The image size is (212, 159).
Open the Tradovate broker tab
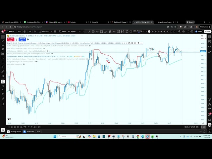click(x=28, y=132)
